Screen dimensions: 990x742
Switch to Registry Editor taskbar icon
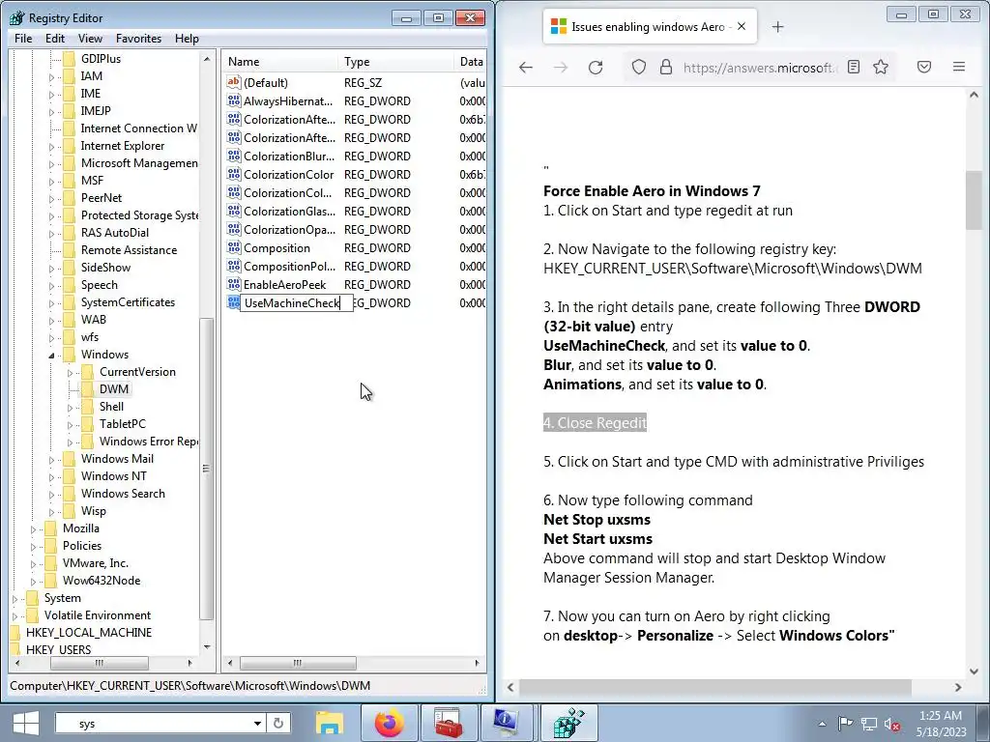coord(568,723)
